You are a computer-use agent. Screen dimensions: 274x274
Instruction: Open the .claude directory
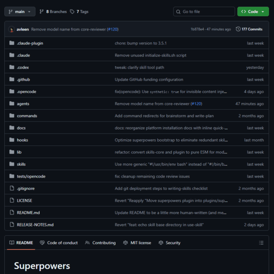(x=23, y=55)
